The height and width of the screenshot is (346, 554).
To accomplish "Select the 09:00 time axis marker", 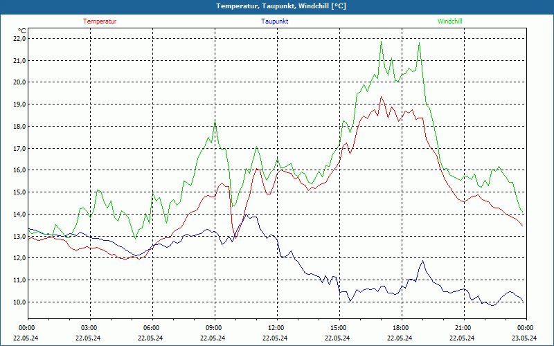I will pyautogui.click(x=213, y=328).
